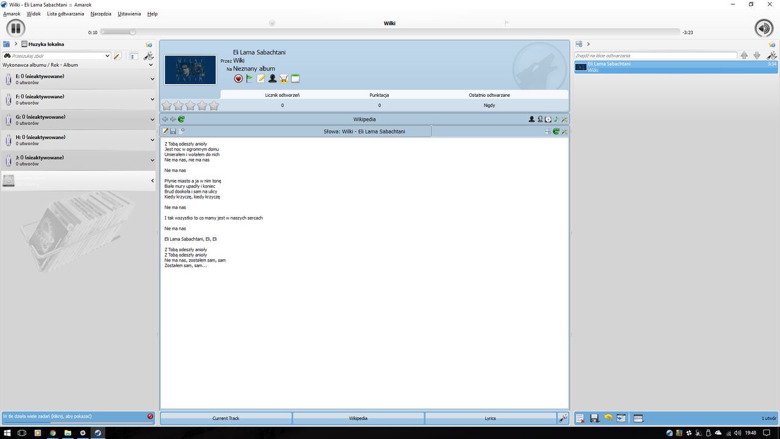Toggle the merged collection view icon

[133, 55]
